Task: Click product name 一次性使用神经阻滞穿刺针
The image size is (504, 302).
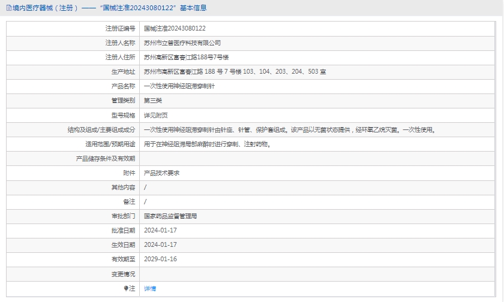Action: [x=179, y=86]
